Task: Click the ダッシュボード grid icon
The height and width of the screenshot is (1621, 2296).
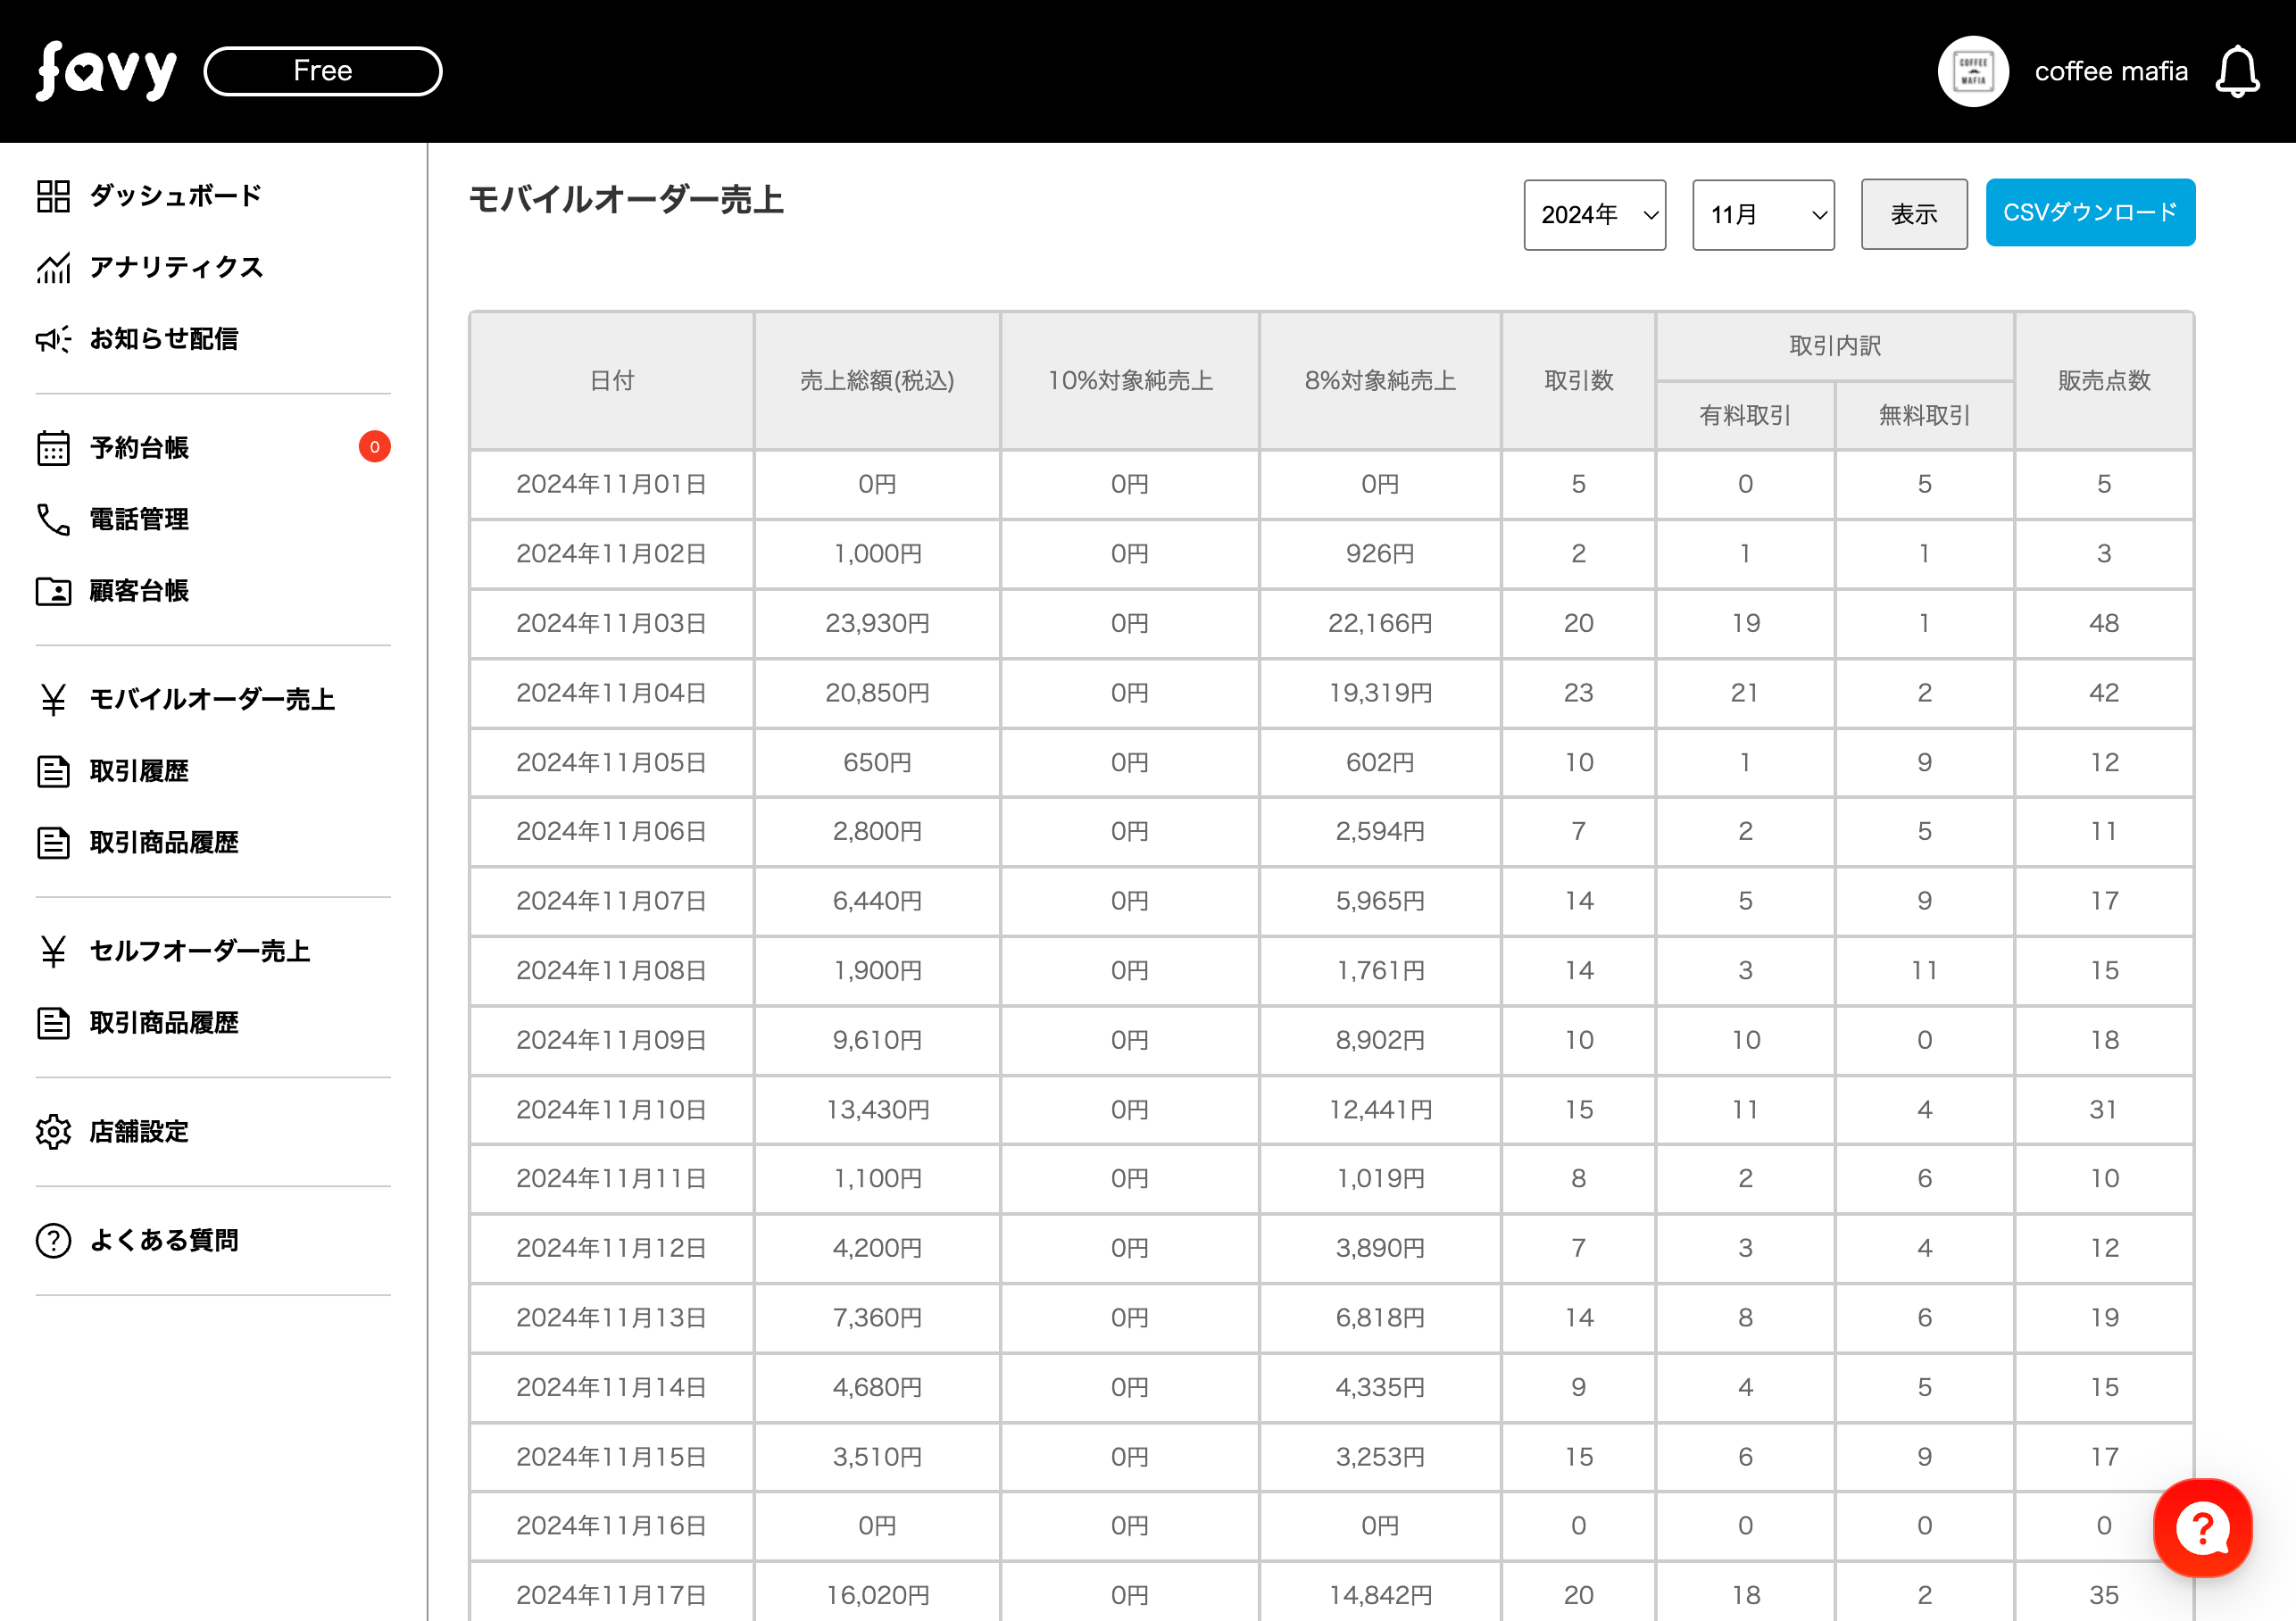Action: click(53, 196)
